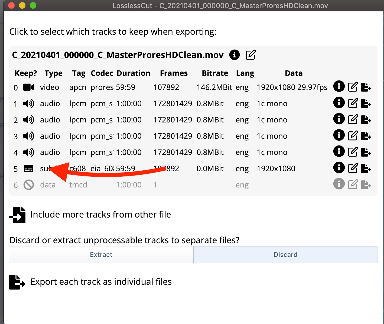Toggle keeping subtitle track 5
This screenshot has height=324, width=384.
pyautogui.click(x=29, y=169)
